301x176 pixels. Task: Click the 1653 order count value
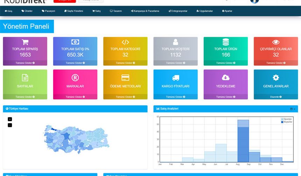[x=25, y=55]
